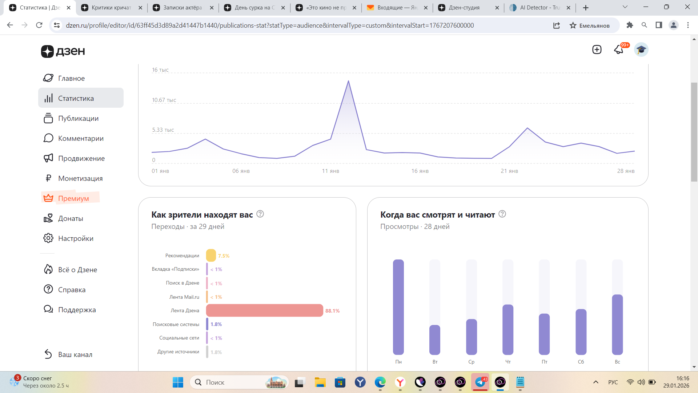Expand the system tray hidden icons
698x393 pixels.
point(595,382)
